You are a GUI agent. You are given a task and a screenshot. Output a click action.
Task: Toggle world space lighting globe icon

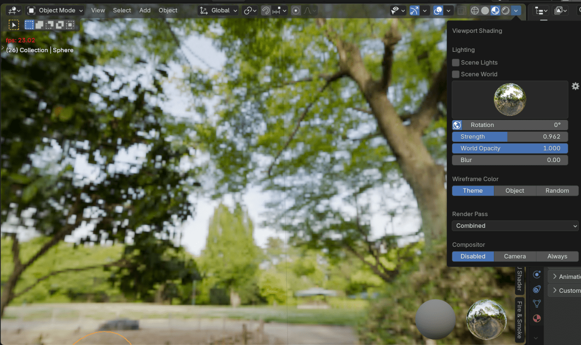(457, 125)
